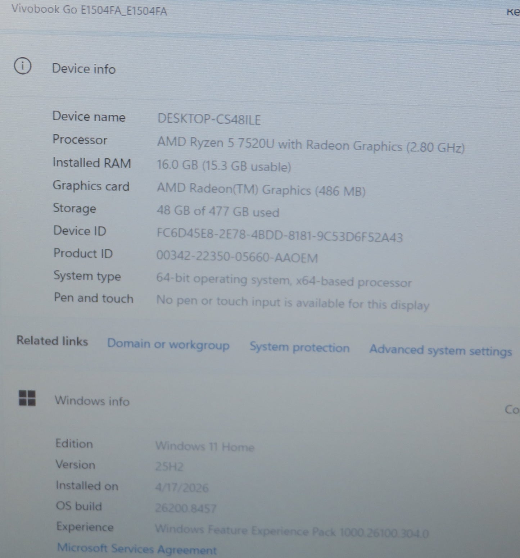
Task: Select OS build value 26200.8457
Action: coord(186,508)
